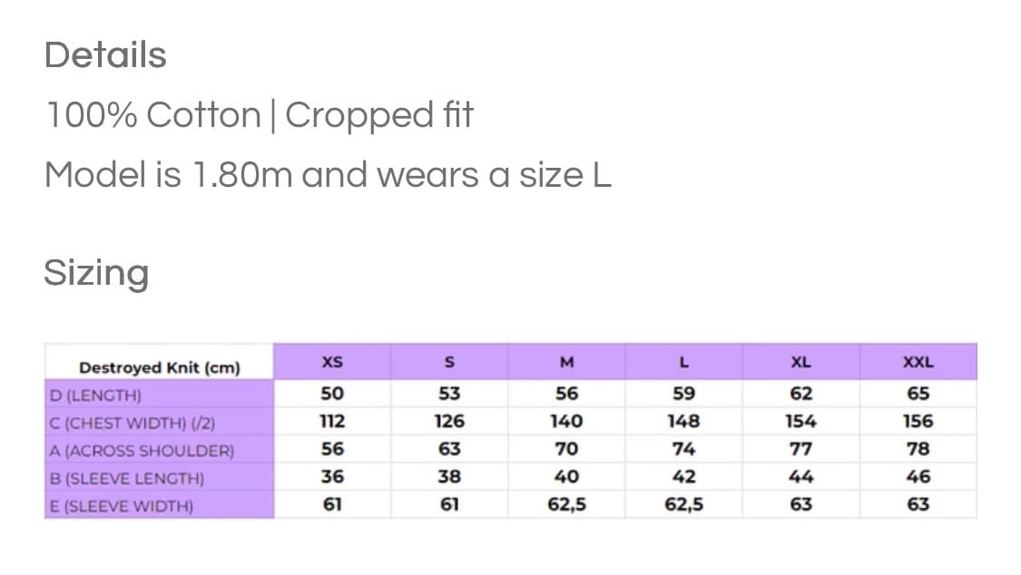Click the B (SLEEVE LENGTH) row label
This screenshot has width=1021, height=575.
[x=127, y=478]
